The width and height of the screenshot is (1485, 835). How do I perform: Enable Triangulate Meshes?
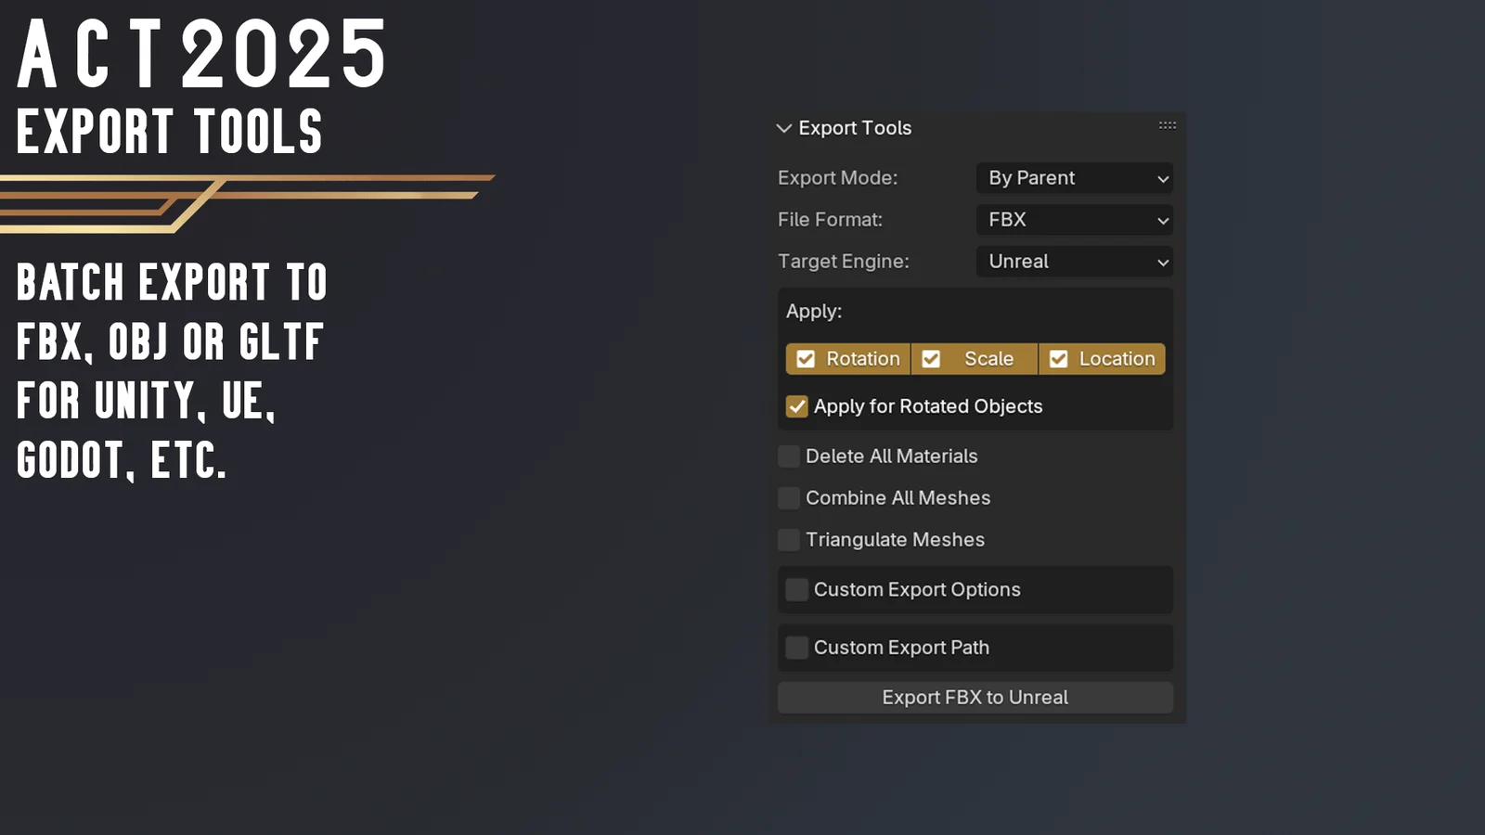point(787,539)
